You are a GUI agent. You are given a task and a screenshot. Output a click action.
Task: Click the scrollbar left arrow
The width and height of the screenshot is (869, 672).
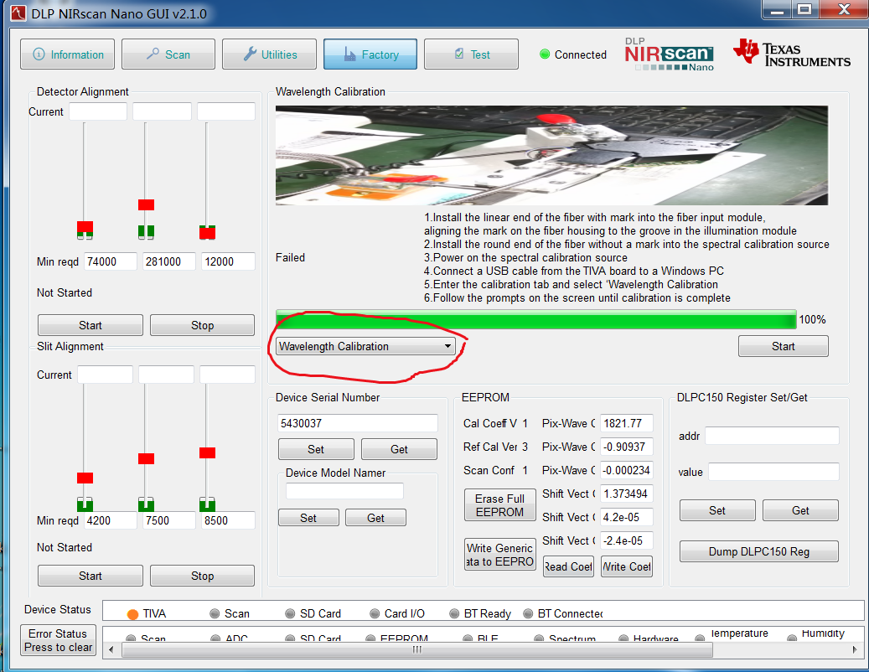click(111, 649)
